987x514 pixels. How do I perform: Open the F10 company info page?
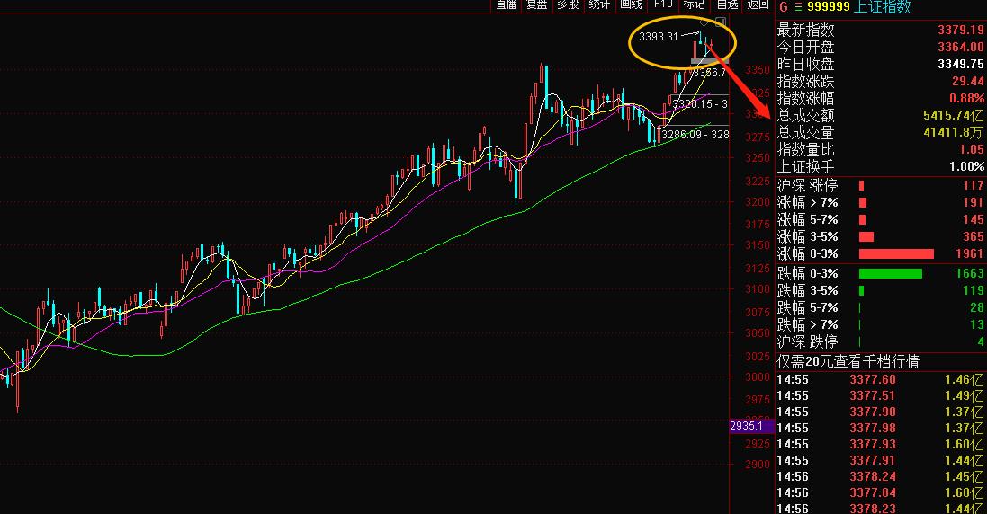[663, 5]
